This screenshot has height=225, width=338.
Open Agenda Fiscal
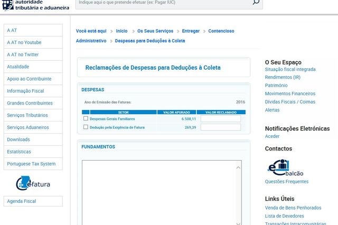coord(33,201)
